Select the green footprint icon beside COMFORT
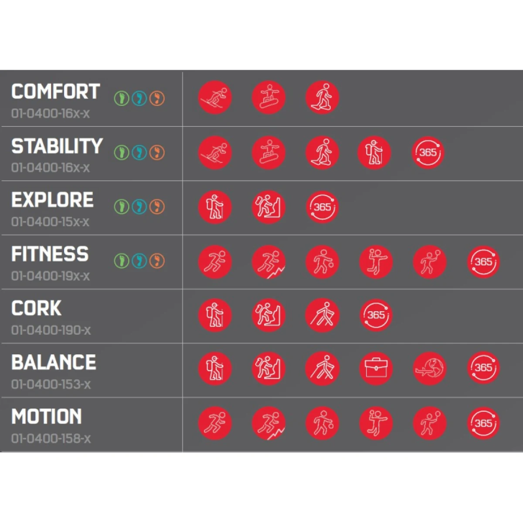The width and height of the screenshot is (523, 523). [x=122, y=98]
